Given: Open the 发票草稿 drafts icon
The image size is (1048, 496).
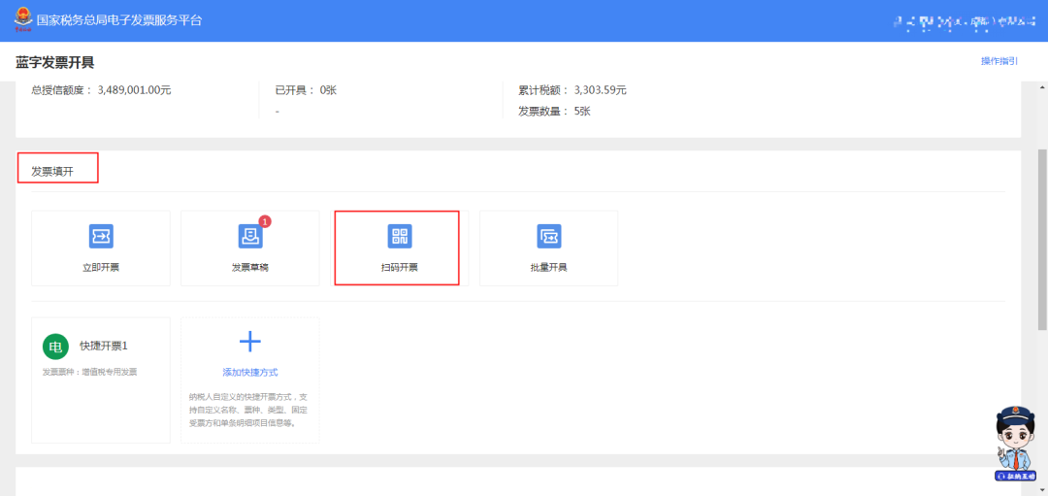Looking at the screenshot, I should click(x=249, y=236).
